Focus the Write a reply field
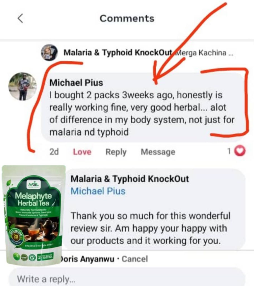This screenshot has height=286, width=254. click(x=127, y=278)
